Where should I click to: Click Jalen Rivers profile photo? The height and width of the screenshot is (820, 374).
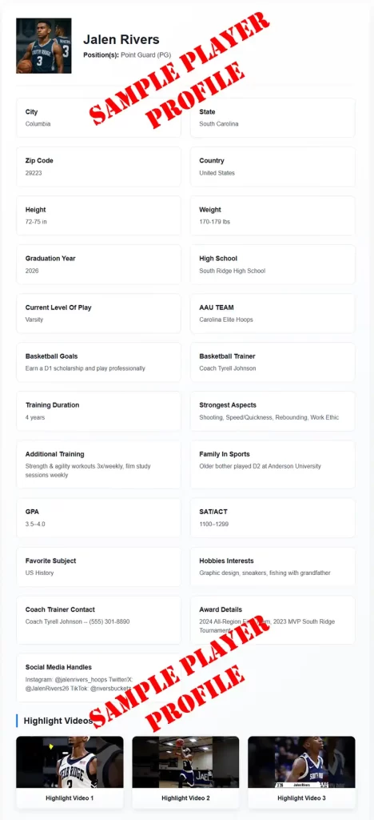click(x=44, y=46)
